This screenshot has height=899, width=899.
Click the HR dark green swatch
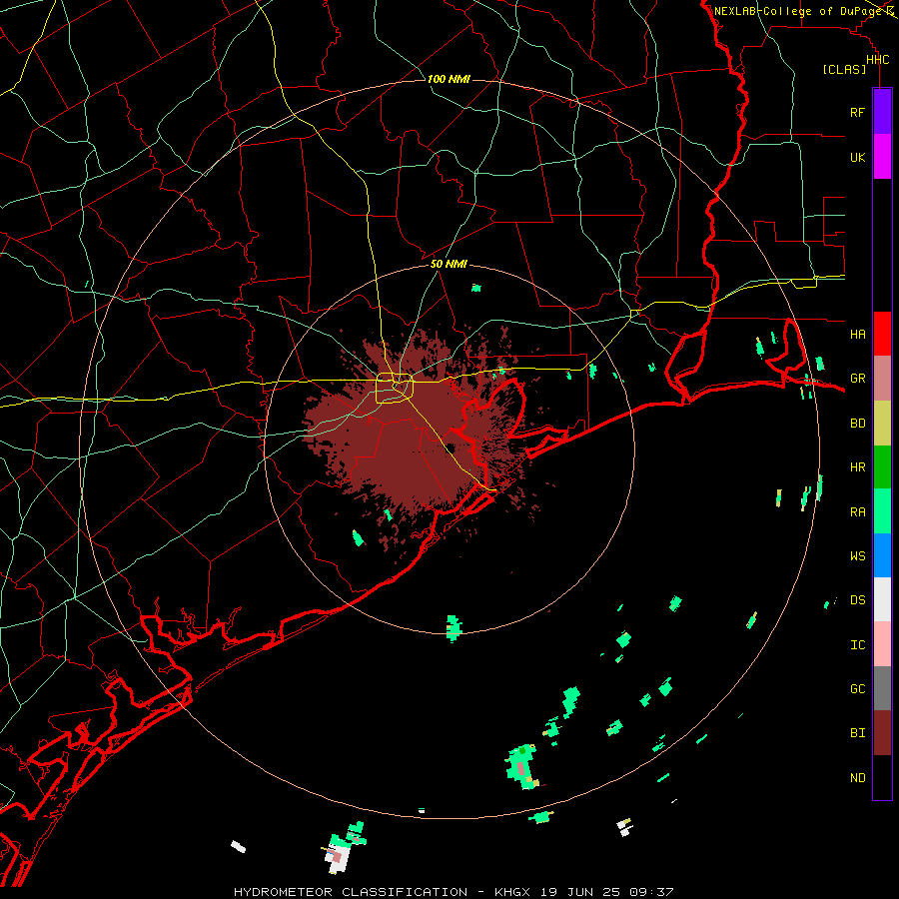click(x=882, y=467)
